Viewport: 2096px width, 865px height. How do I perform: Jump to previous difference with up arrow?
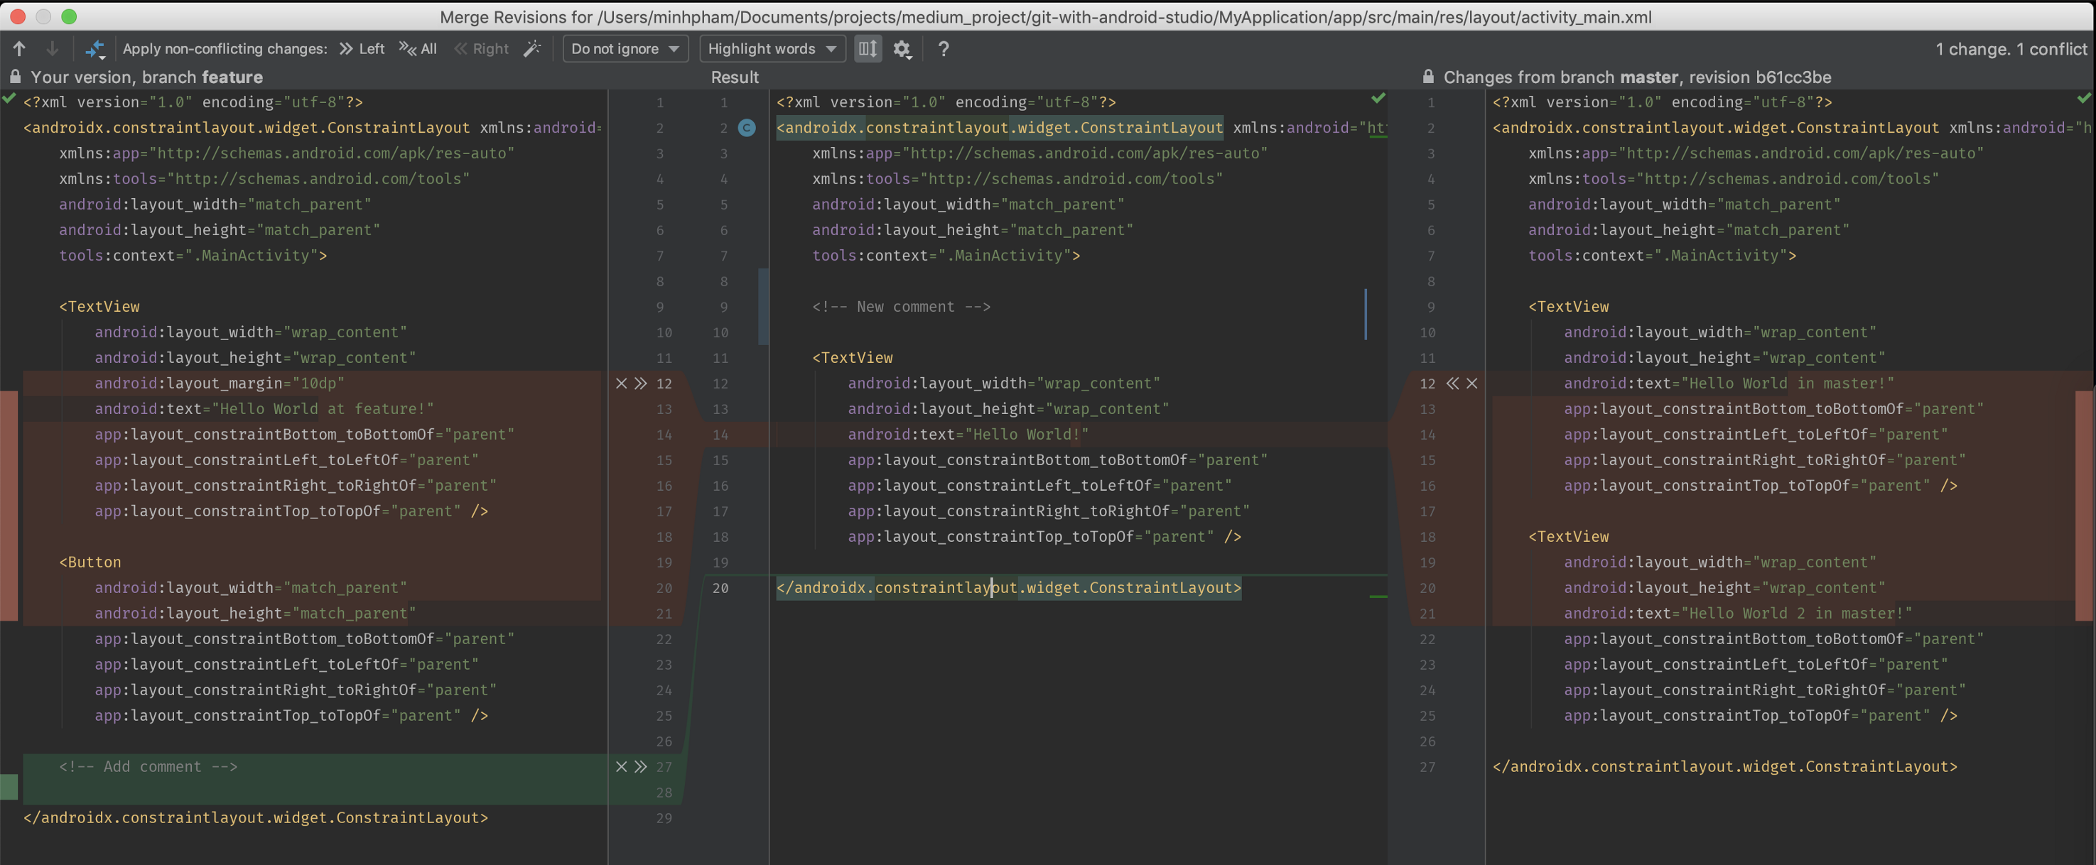18,49
